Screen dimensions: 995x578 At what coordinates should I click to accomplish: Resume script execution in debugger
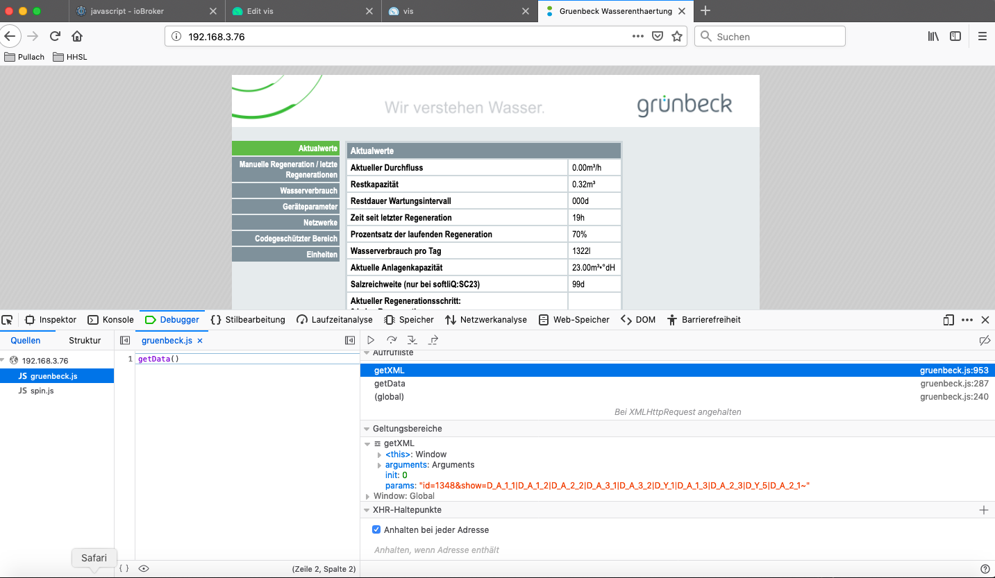[x=371, y=340]
